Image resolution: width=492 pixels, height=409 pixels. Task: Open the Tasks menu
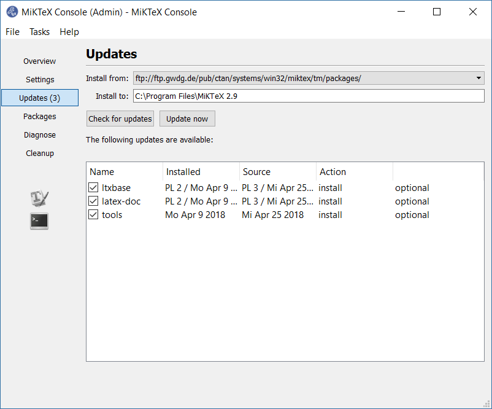click(39, 32)
